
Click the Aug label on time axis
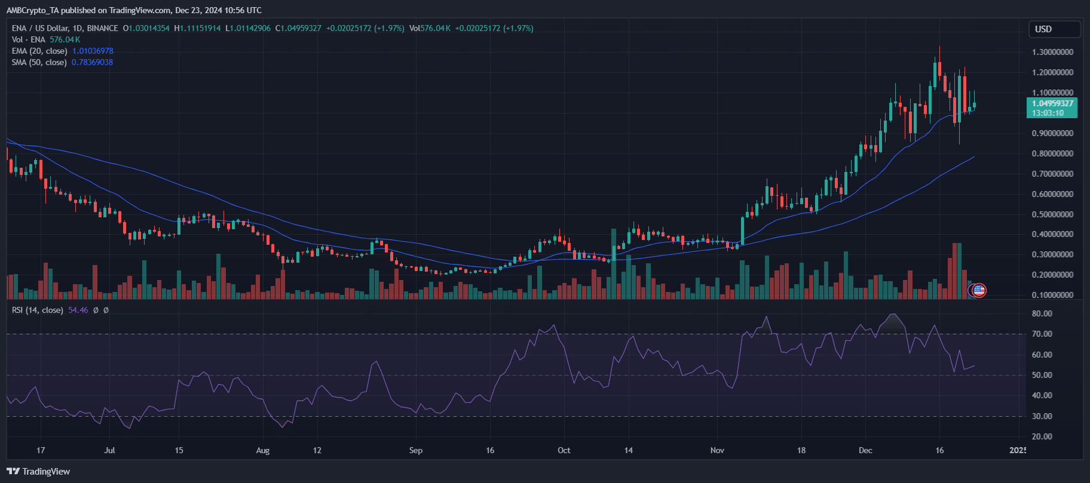(263, 450)
